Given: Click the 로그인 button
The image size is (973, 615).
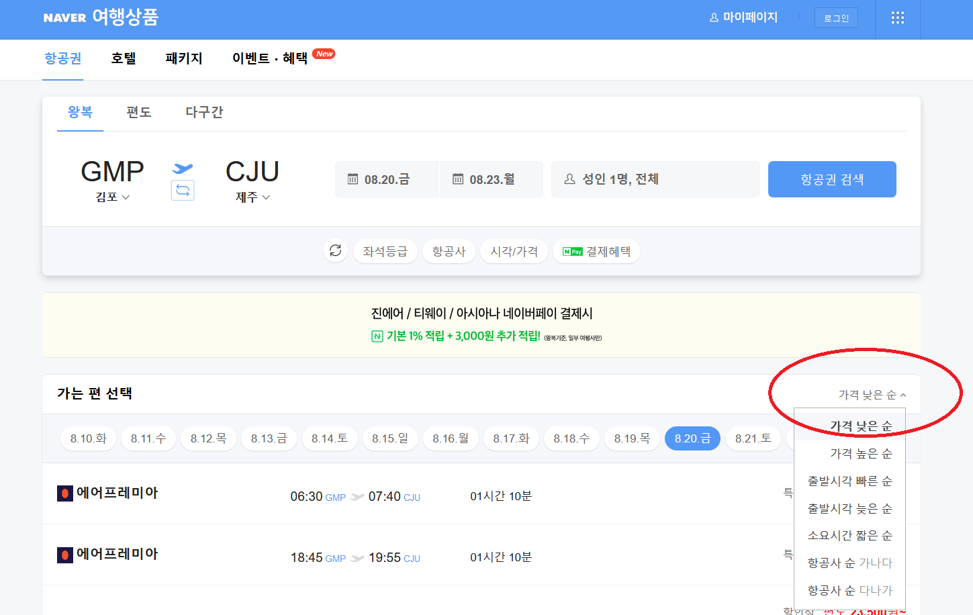Looking at the screenshot, I should pos(836,18).
